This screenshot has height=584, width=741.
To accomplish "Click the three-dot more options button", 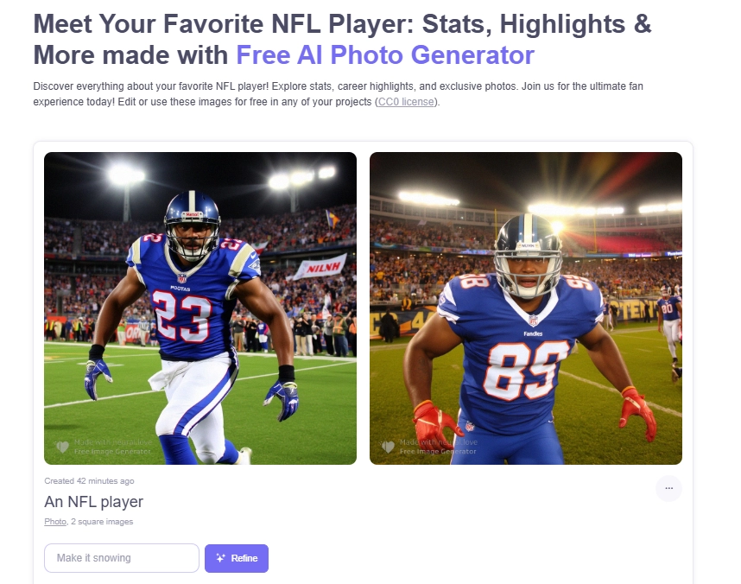I will click(668, 489).
